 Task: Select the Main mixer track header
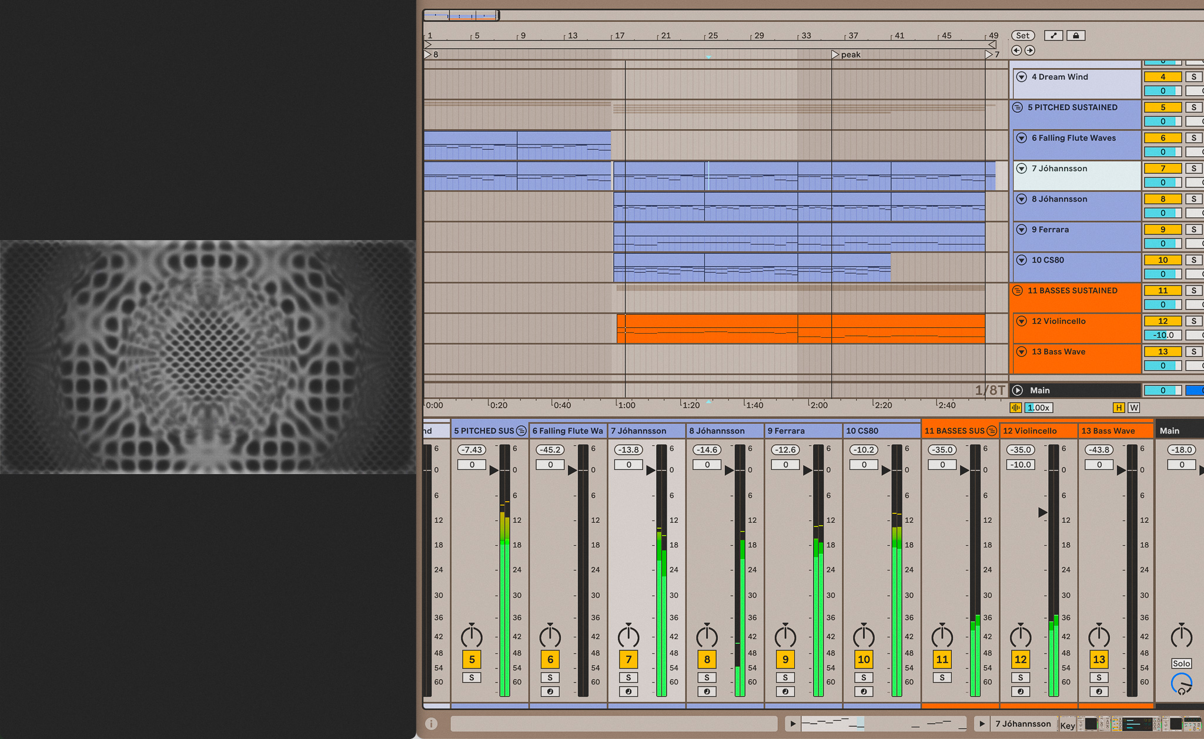click(1179, 431)
